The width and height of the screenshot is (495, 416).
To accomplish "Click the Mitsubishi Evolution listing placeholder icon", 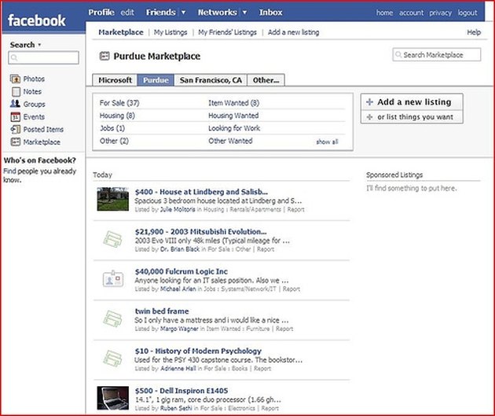I will click(112, 239).
